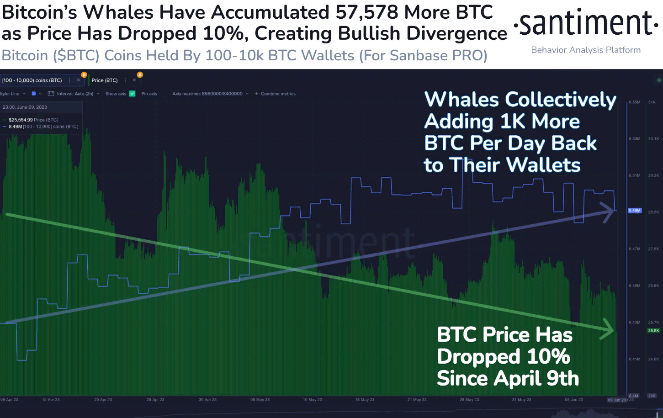Image resolution: width=663 pixels, height=418 pixels.
Task: Click the interval candle icon
Action: pos(51,94)
